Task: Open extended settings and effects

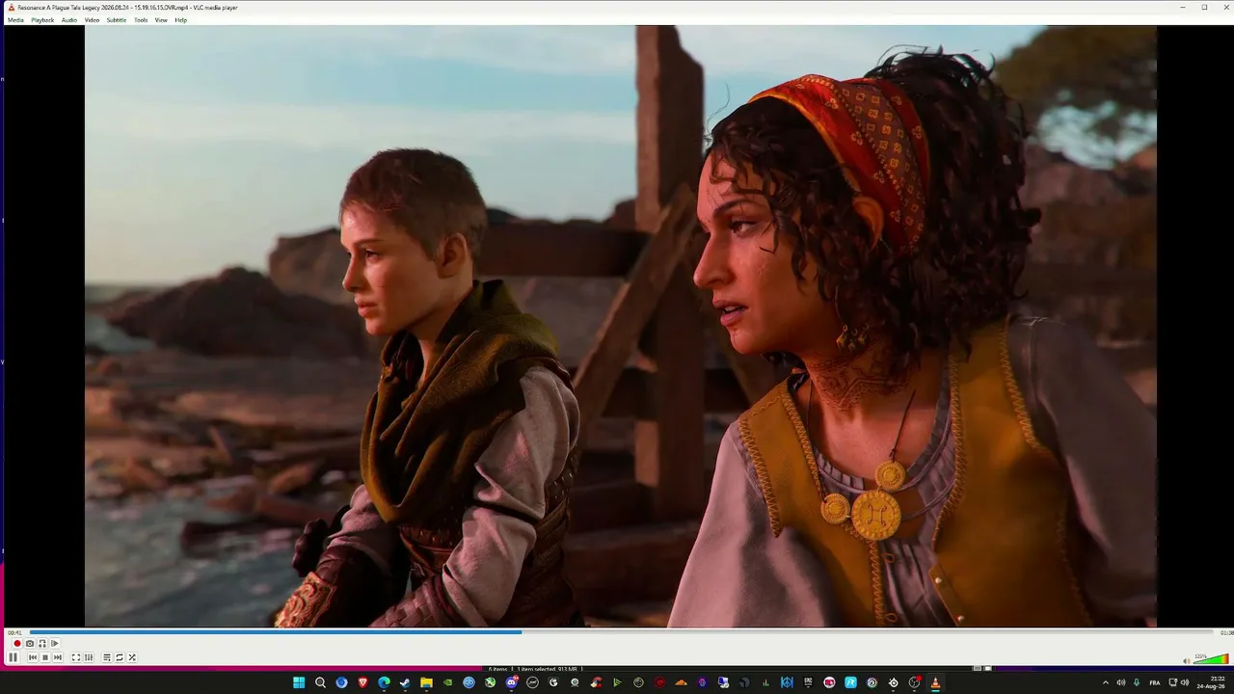Action: click(89, 657)
